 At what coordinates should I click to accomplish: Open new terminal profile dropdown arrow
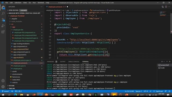(x=164, y=62)
